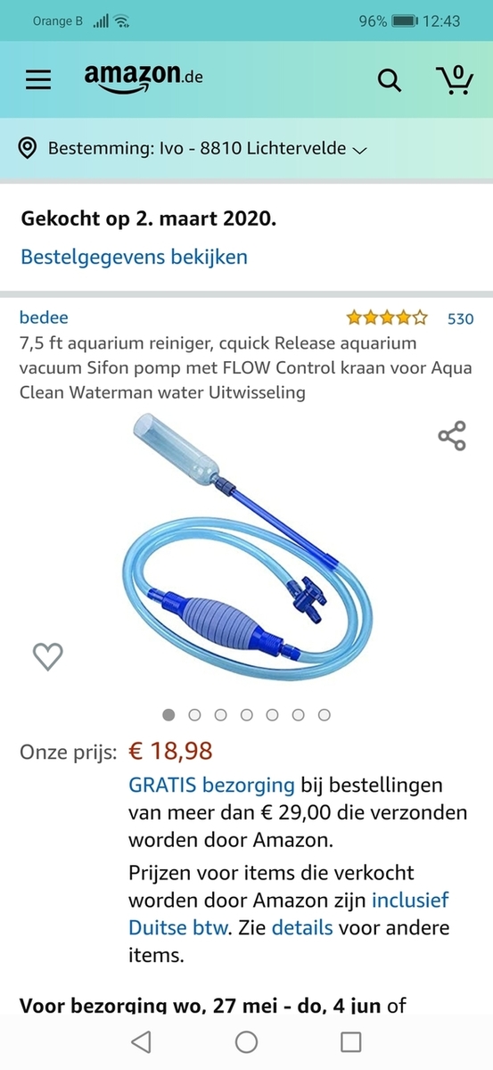The height and width of the screenshot is (1070, 493).
Task: Select the fourth image carousel dot
Action: point(247,714)
